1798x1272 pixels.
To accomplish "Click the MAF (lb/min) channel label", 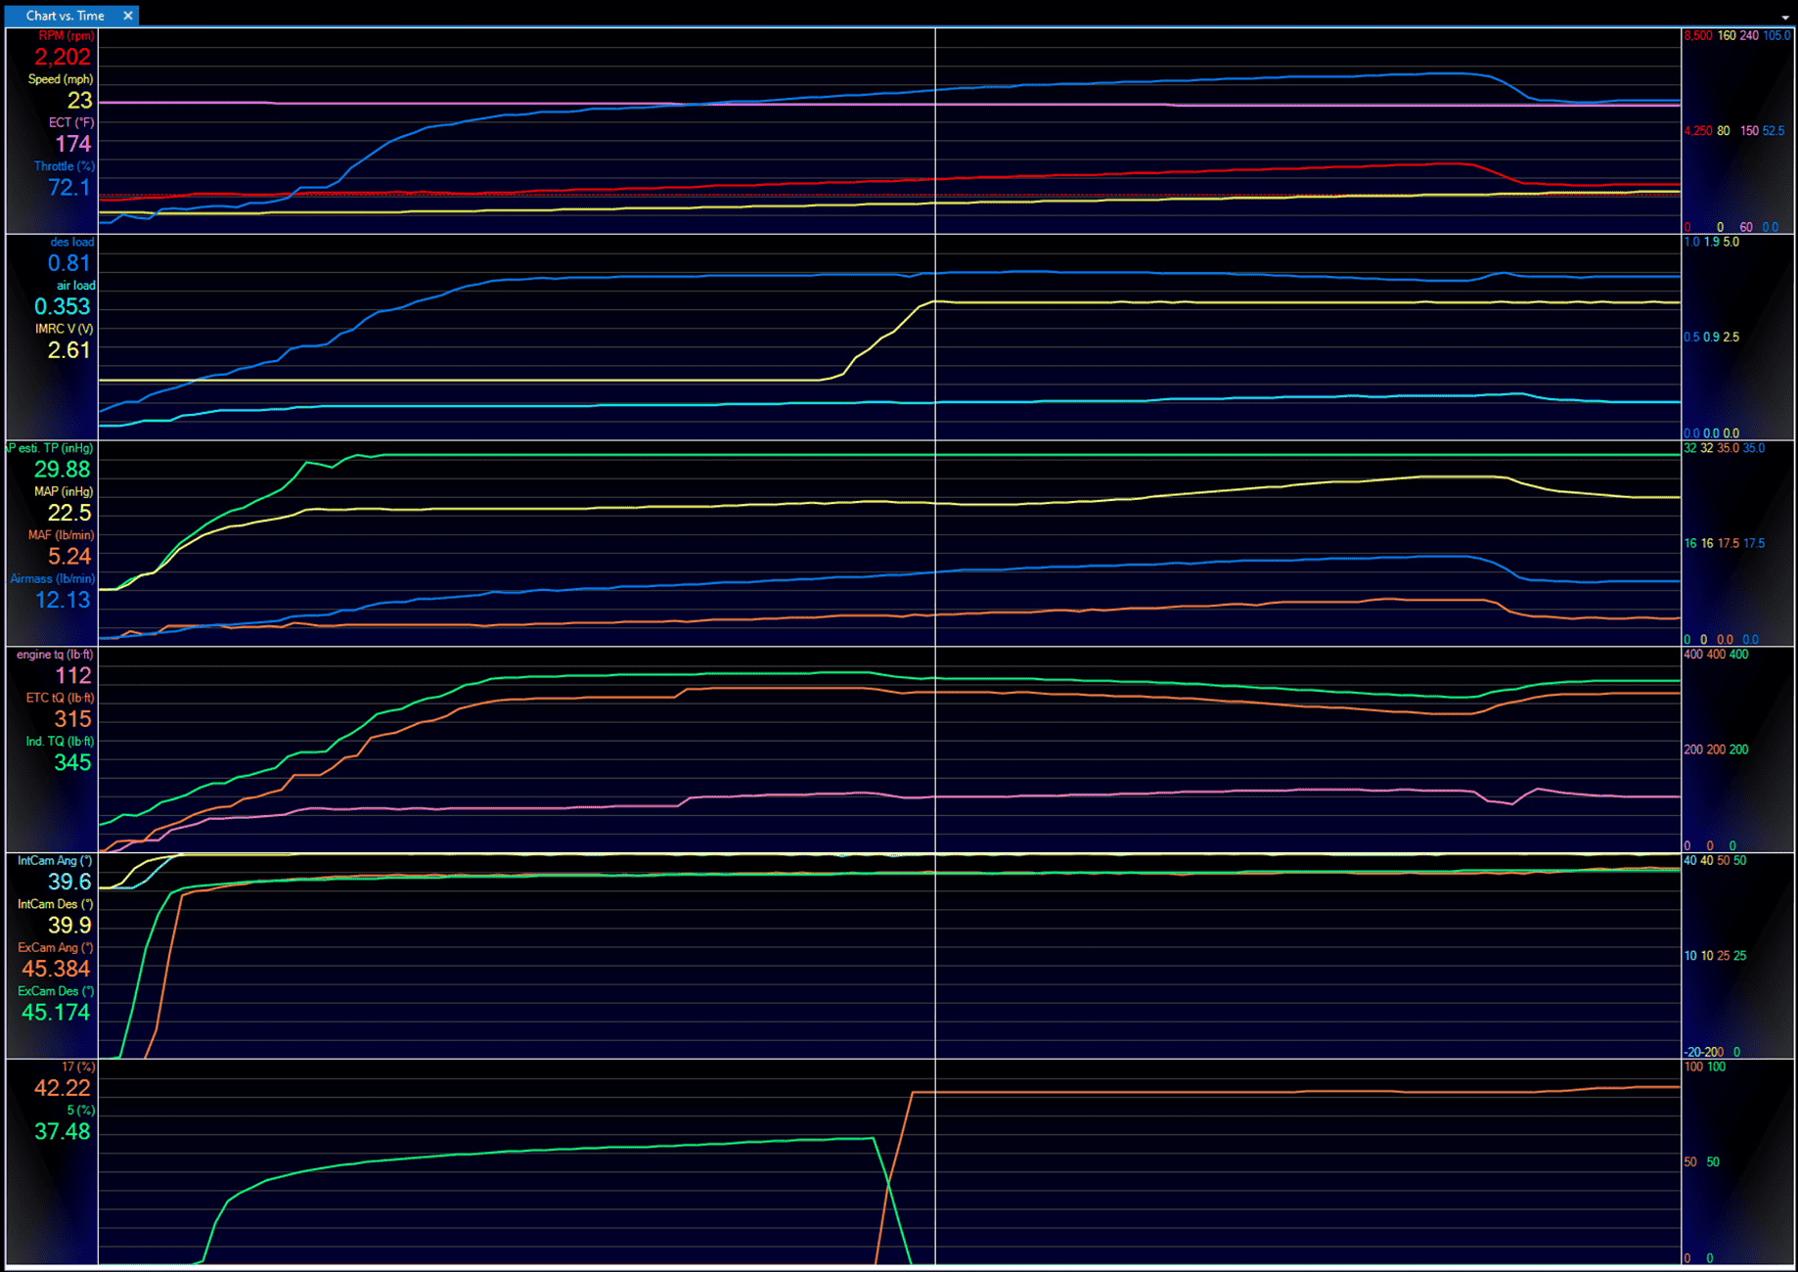I will pos(62,535).
